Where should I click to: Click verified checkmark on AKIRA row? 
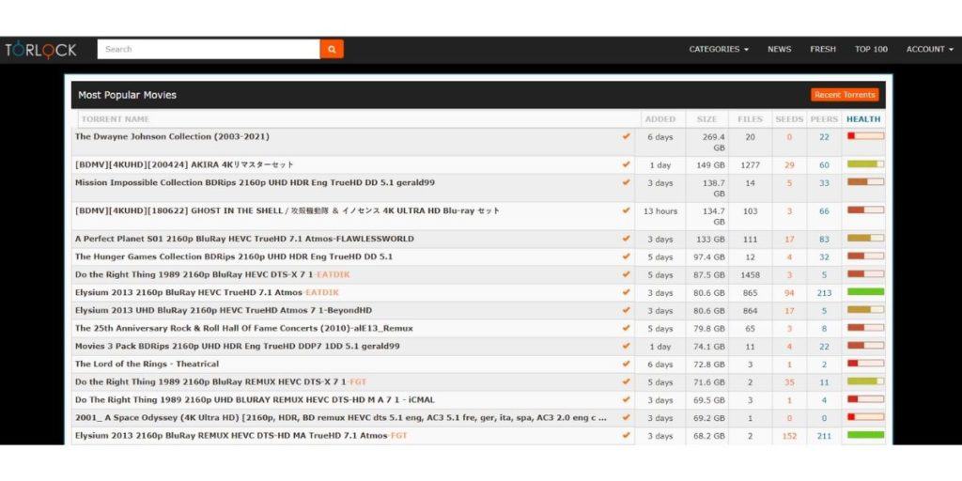(626, 164)
